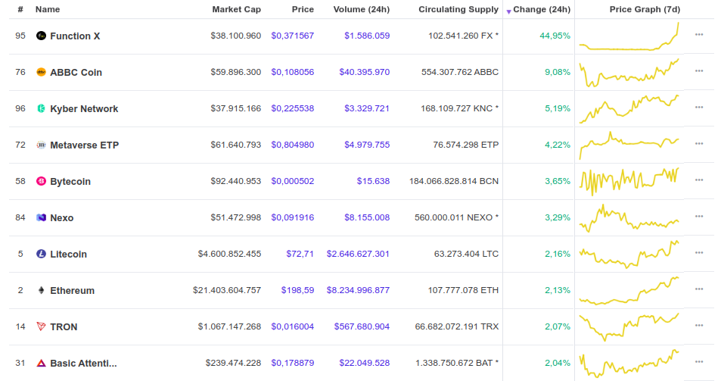Click the Nexo logo icon

coord(41,217)
